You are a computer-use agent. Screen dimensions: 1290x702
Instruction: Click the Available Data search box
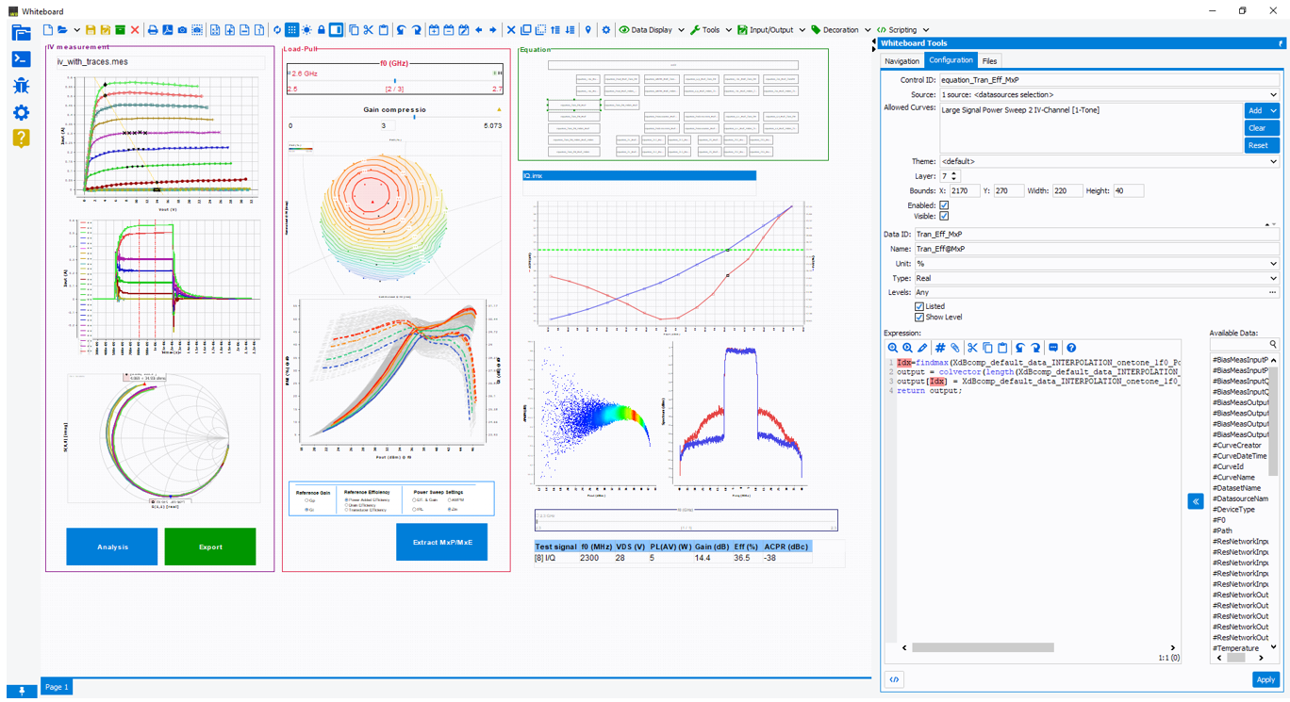point(1245,345)
